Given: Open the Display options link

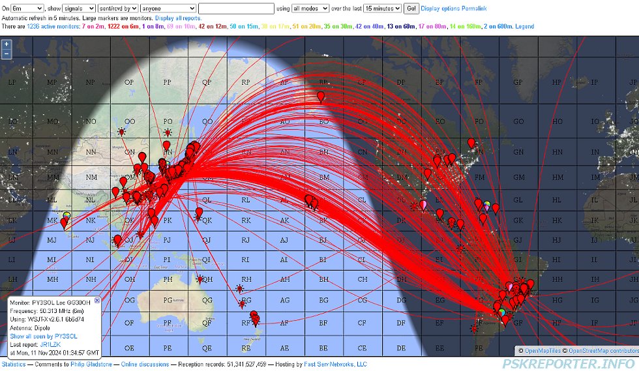Looking at the screenshot, I should pos(440,8).
